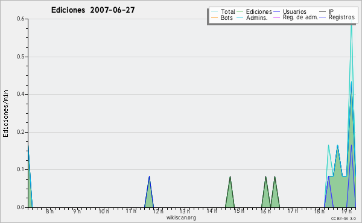Click the '12 h' x-axis label
The width and height of the screenshot is (362, 223).
[158, 211]
